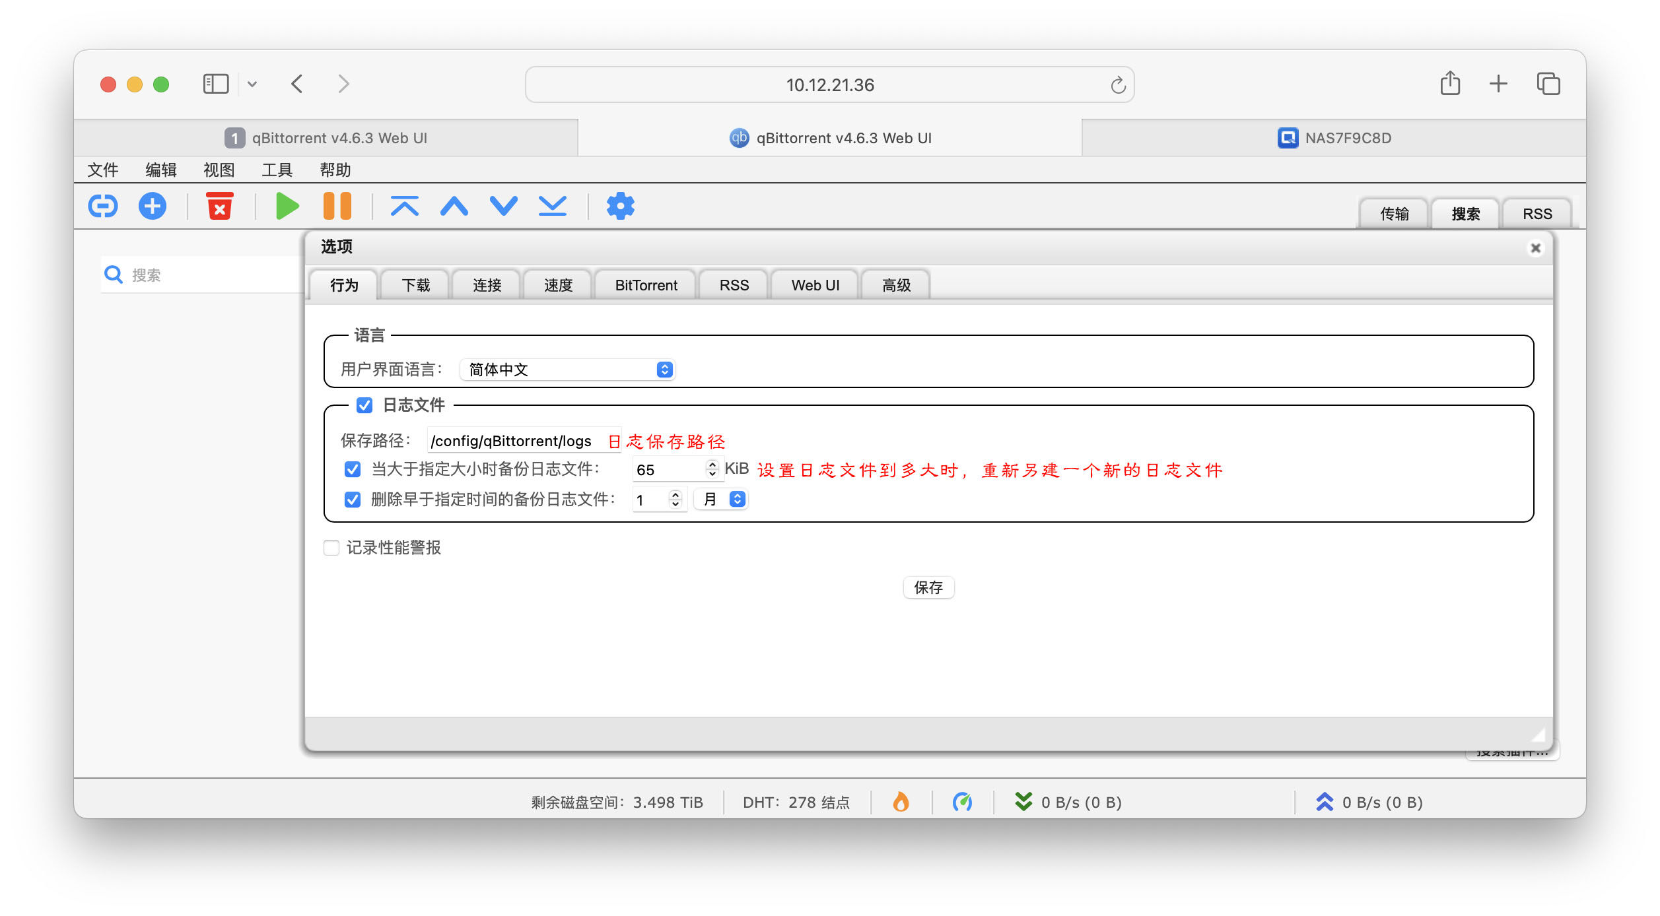The image size is (1660, 916).
Task: Switch to Web UI options tab
Action: pos(815,285)
